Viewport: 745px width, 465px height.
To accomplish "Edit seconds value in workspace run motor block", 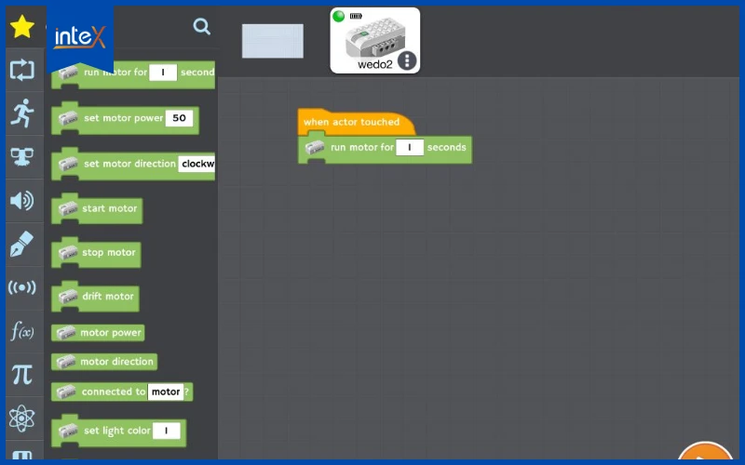I will 410,147.
